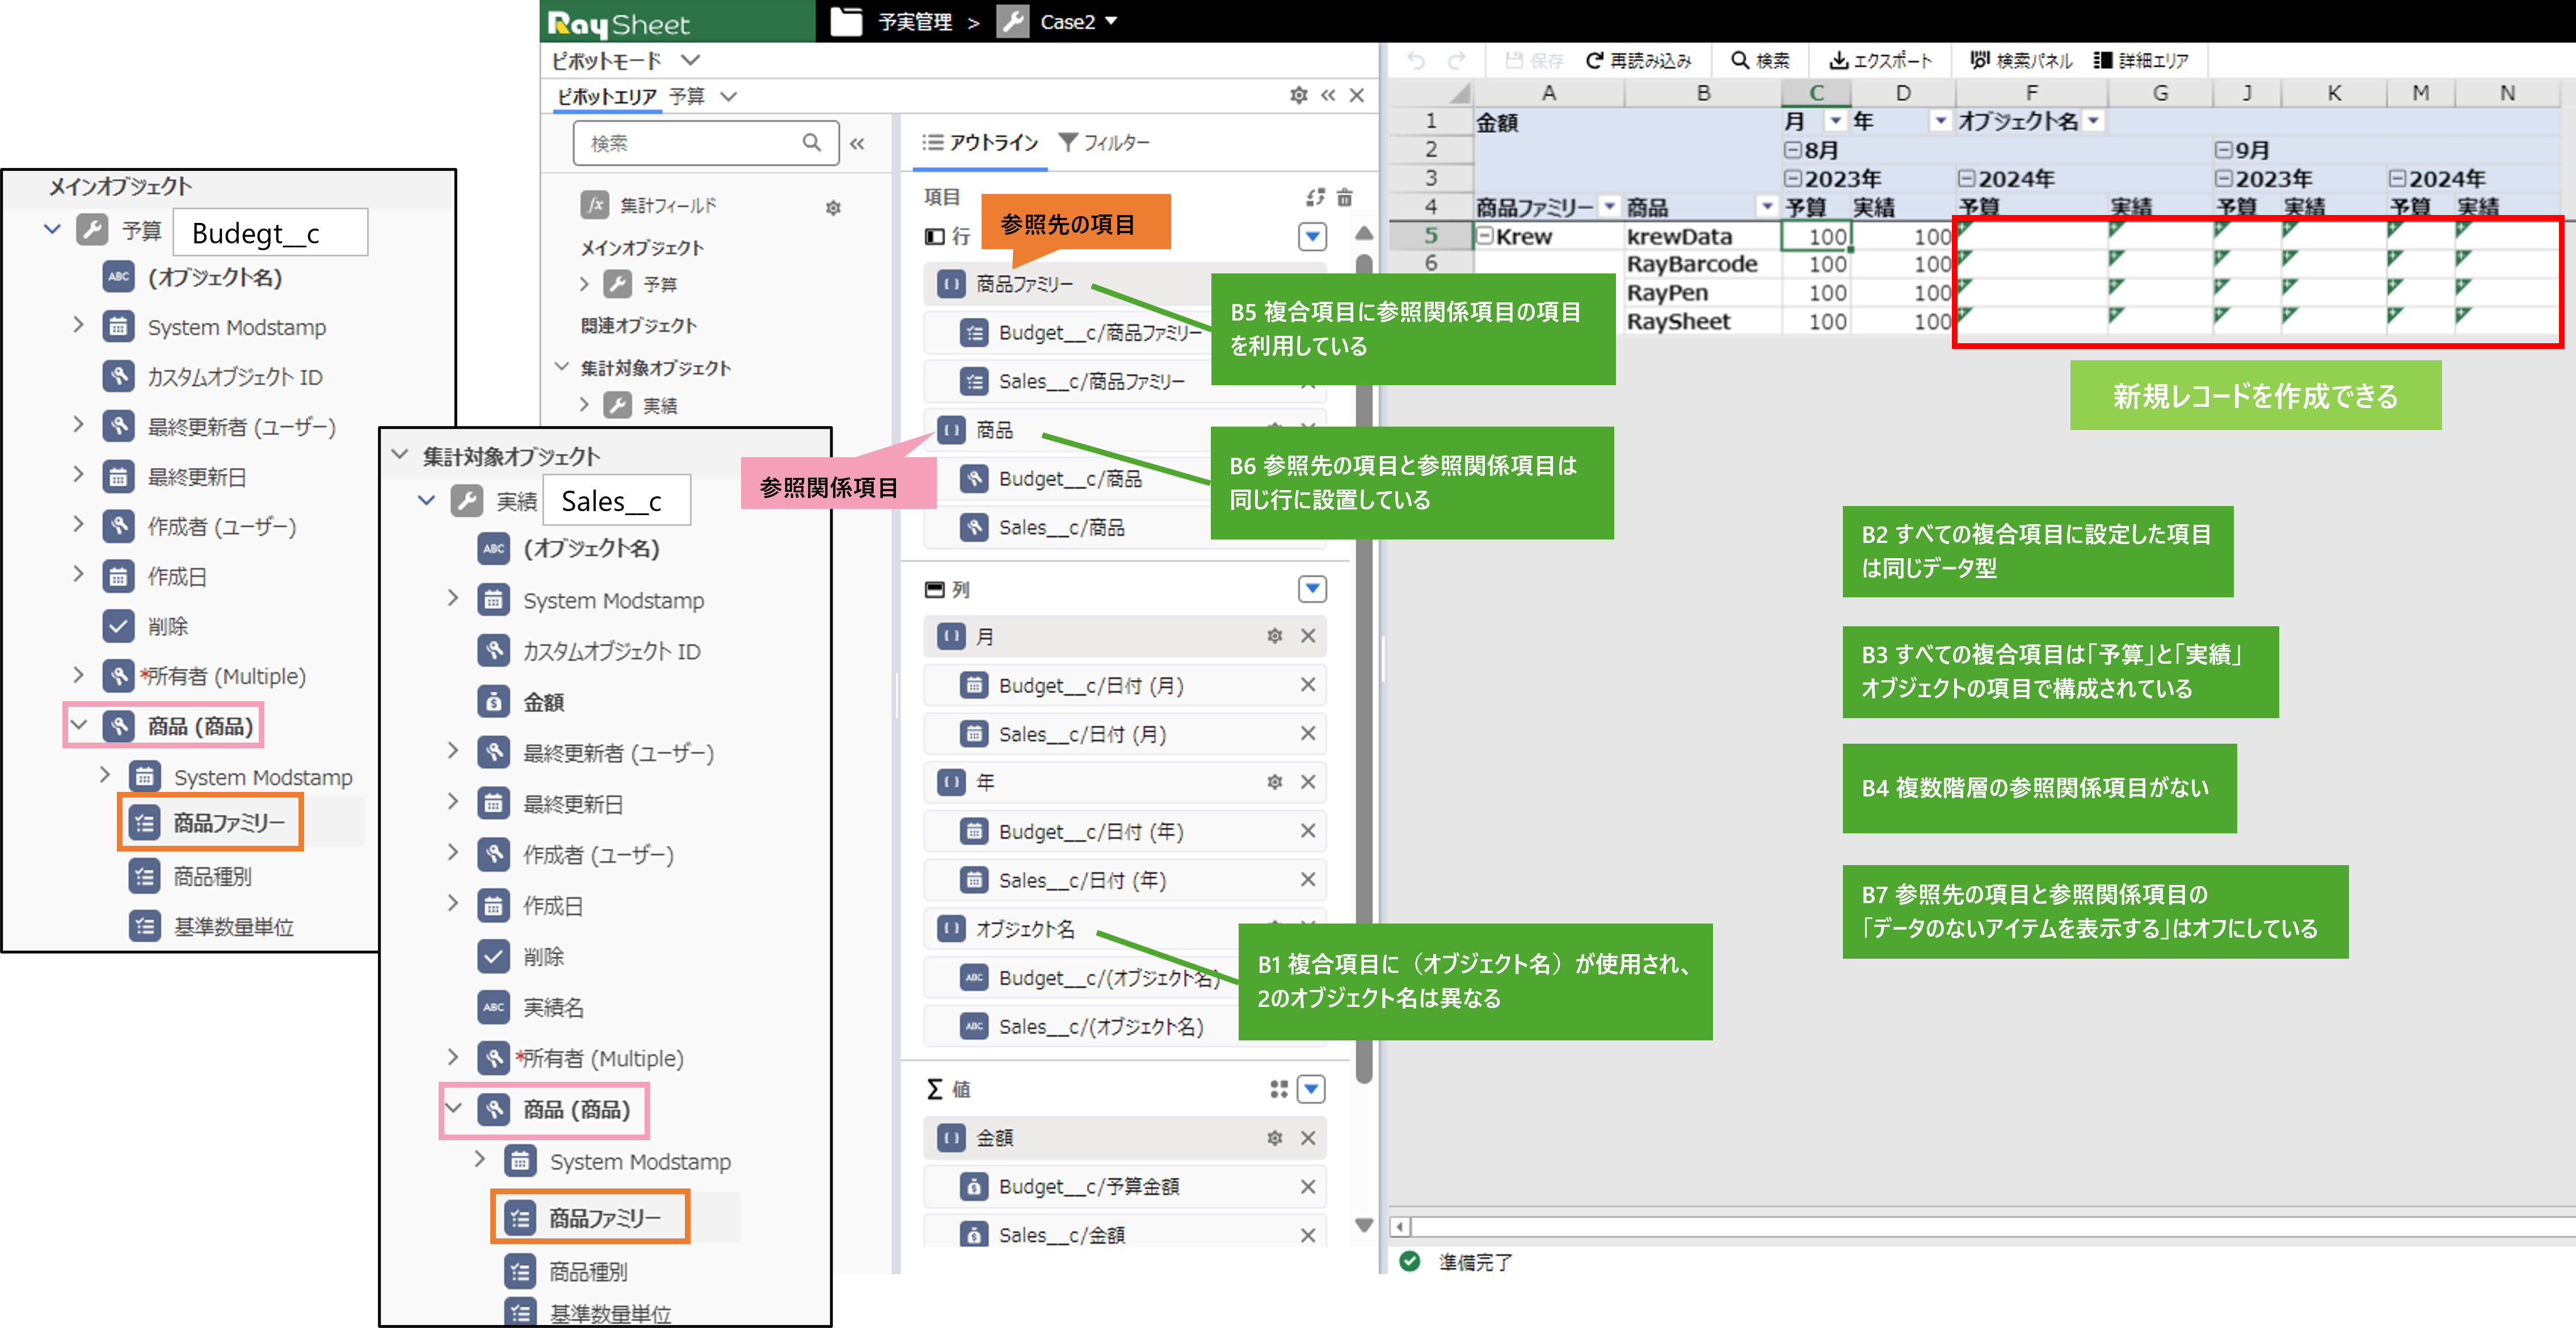Image resolution: width=2576 pixels, height=1328 pixels.
Task: Collapse the 2023年 group under 9月
Action: pos(2223,179)
